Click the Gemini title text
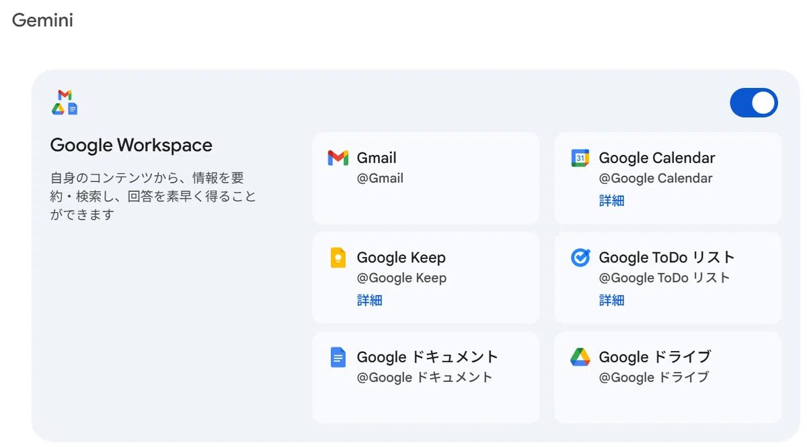Screen dimensions: 807x447 pyautogui.click(x=42, y=20)
